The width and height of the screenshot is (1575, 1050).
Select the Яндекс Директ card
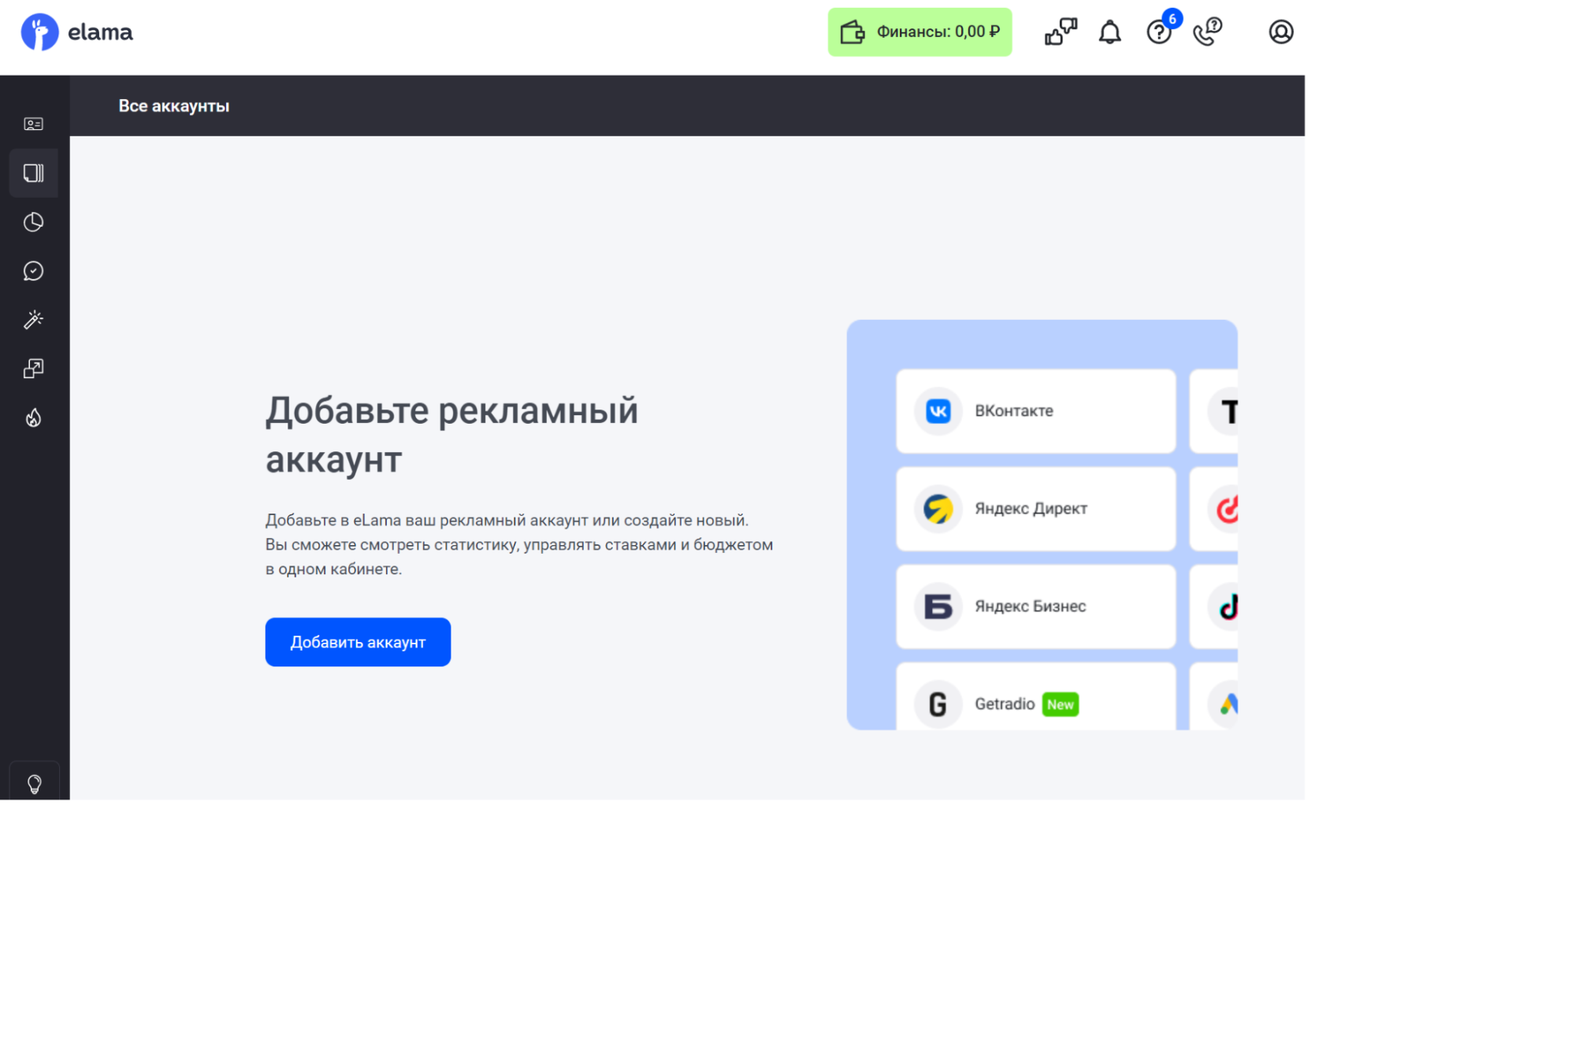(1035, 509)
